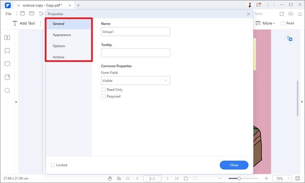Screen dimensions: 305x183
Task: Toggle fullscreen mode icon
Action: pyautogui.click(x=297, y=179)
